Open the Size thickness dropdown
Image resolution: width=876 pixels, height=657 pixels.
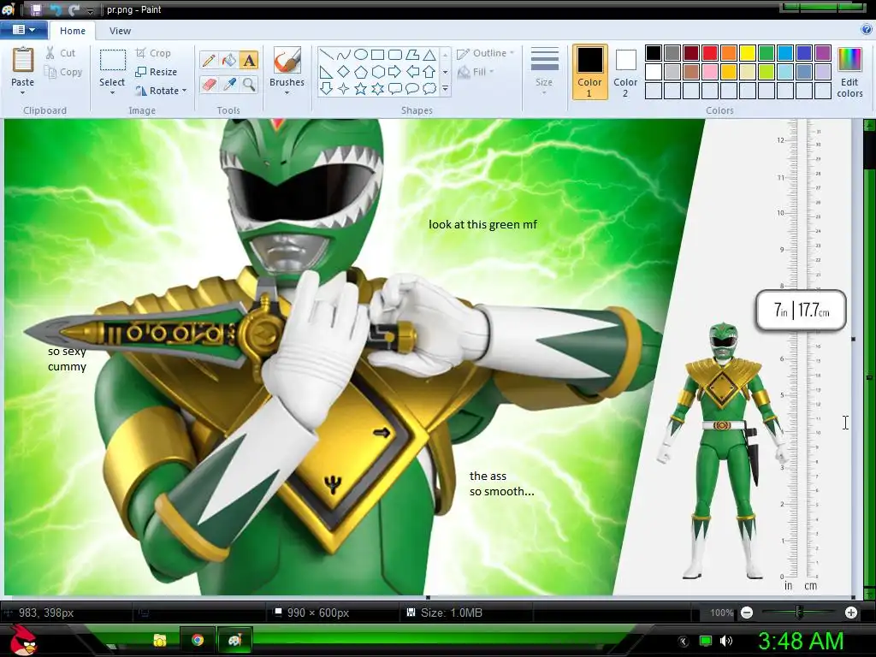[x=544, y=71]
